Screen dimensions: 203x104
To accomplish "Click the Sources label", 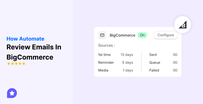I will pyautogui.click(x=106, y=45).
